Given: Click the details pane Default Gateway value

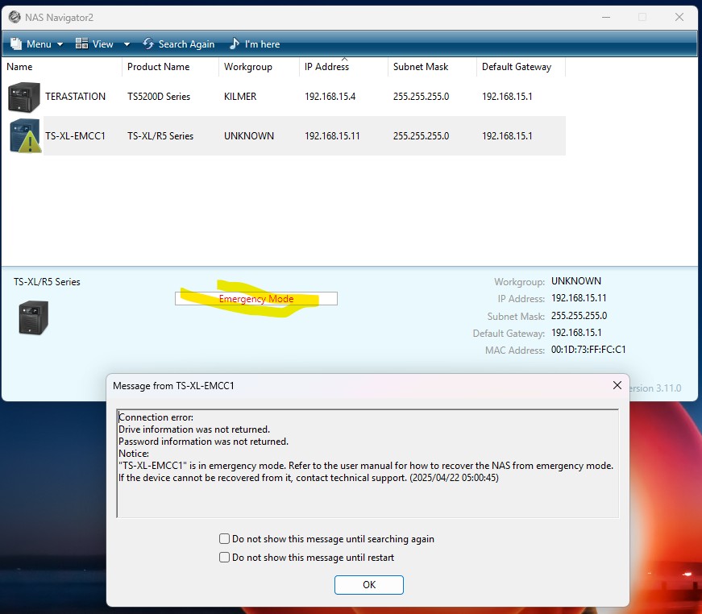Looking at the screenshot, I should [576, 333].
